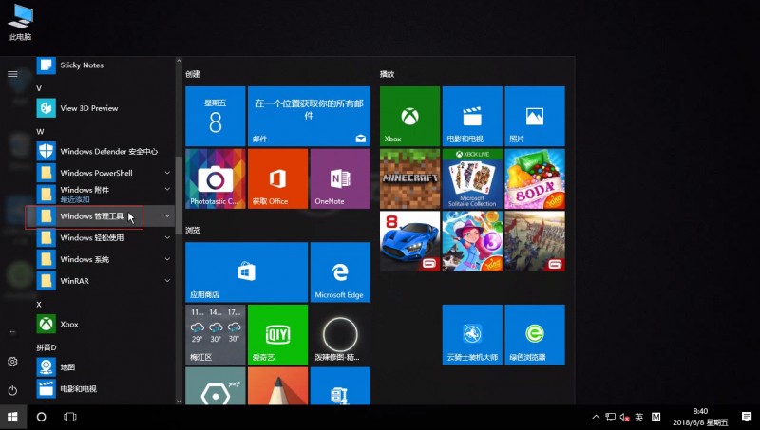The height and width of the screenshot is (430, 760).
Task: Select the 创建 tile group header
Action: pos(193,74)
